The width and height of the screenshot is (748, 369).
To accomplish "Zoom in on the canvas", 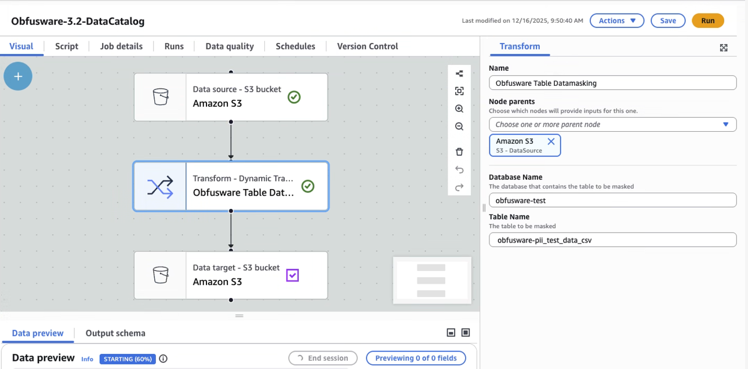I will (x=459, y=109).
